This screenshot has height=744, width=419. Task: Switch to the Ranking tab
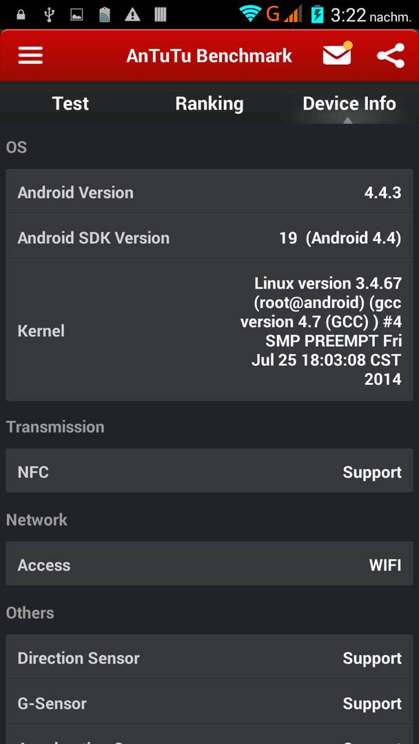(209, 103)
